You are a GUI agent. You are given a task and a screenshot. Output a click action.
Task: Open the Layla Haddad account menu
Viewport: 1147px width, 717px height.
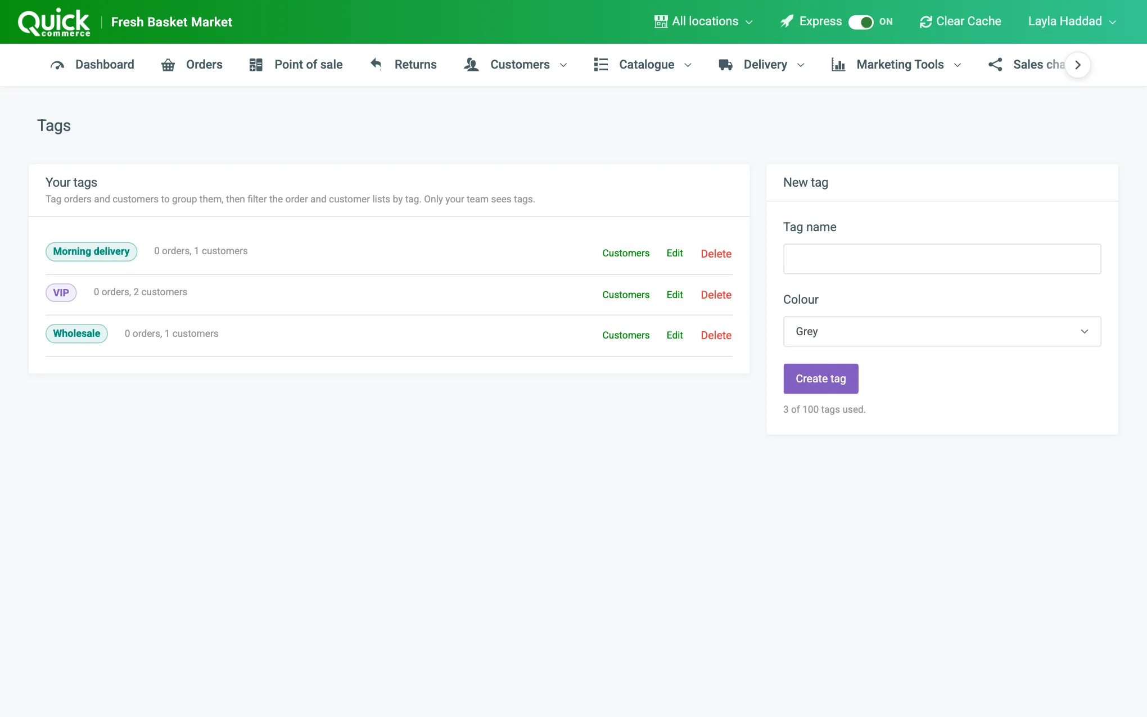[x=1072, y=21]
